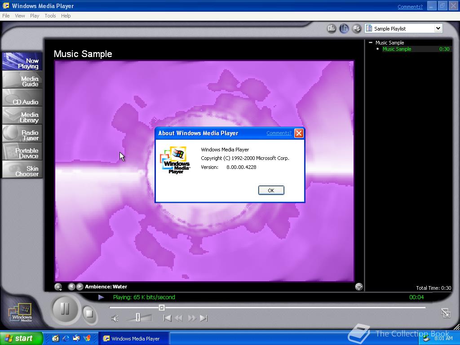The width and height of the screenshot is (460, 345).
Task: Skip to the next track
Action: (x=203, y=318)
